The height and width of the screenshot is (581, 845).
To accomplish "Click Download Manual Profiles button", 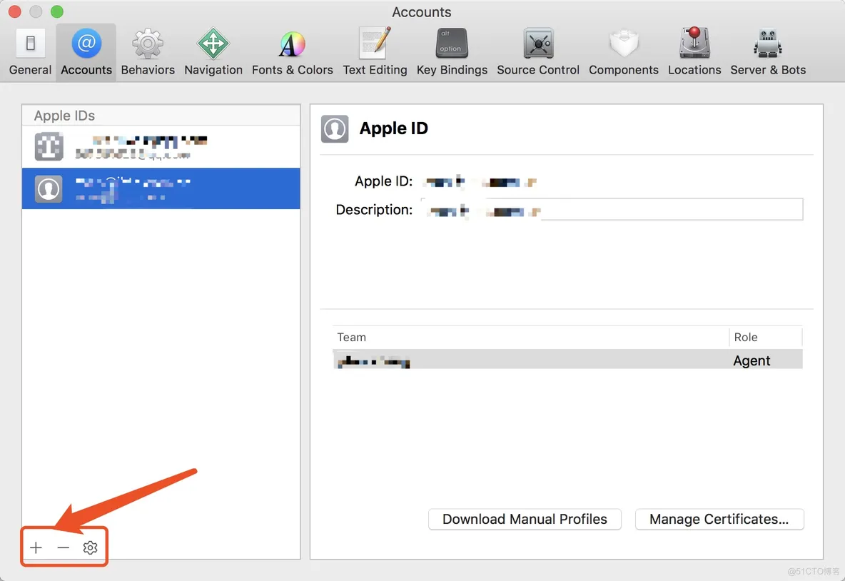I will 525,519.
